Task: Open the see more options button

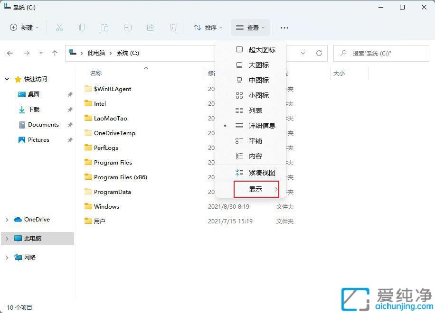Action: 284,28
